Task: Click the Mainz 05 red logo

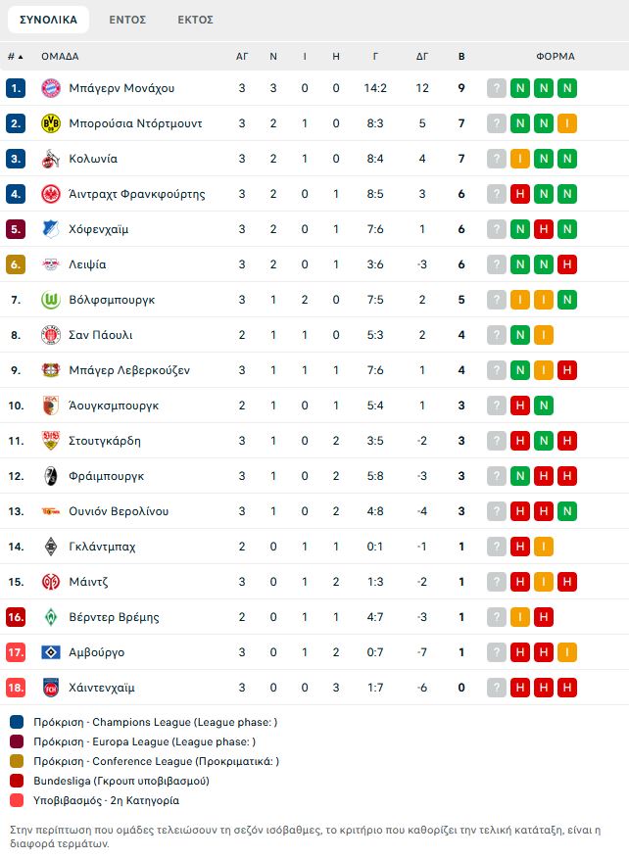Action: coord(51,582)
